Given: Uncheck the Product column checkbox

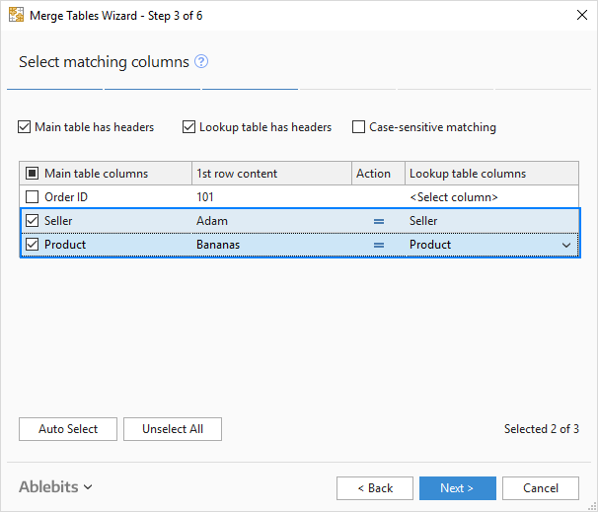Looking at the screenshot, I should [x=33, y=245].
